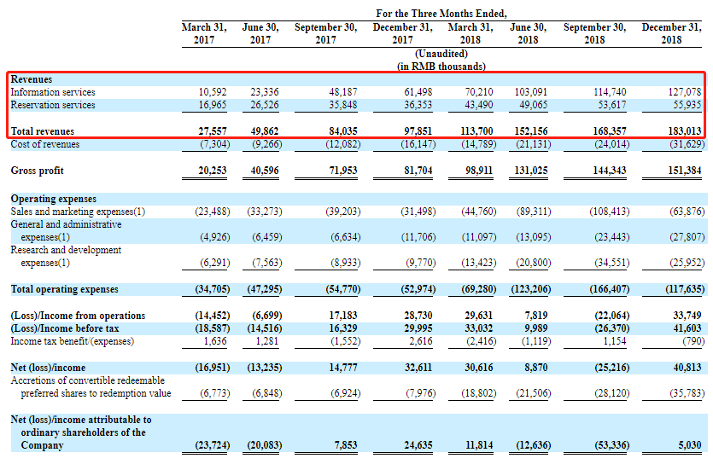Select the gross profit value 151,384
Viewport: 713px width, 464px height.
[x=683, y=171]
